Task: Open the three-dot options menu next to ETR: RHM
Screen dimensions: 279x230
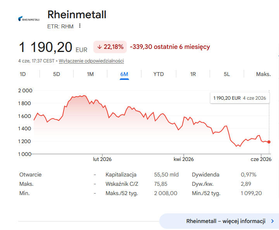Action: [x=80, y=26]
